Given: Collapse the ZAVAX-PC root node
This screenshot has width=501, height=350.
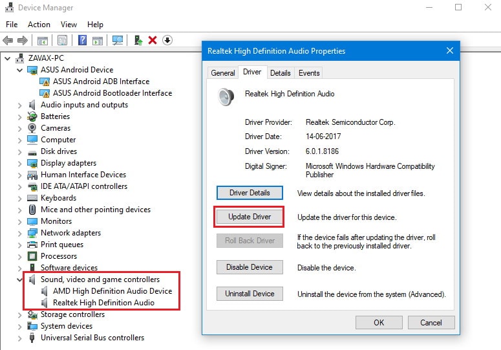Looking at the screenshot, I should pos(8,58).
